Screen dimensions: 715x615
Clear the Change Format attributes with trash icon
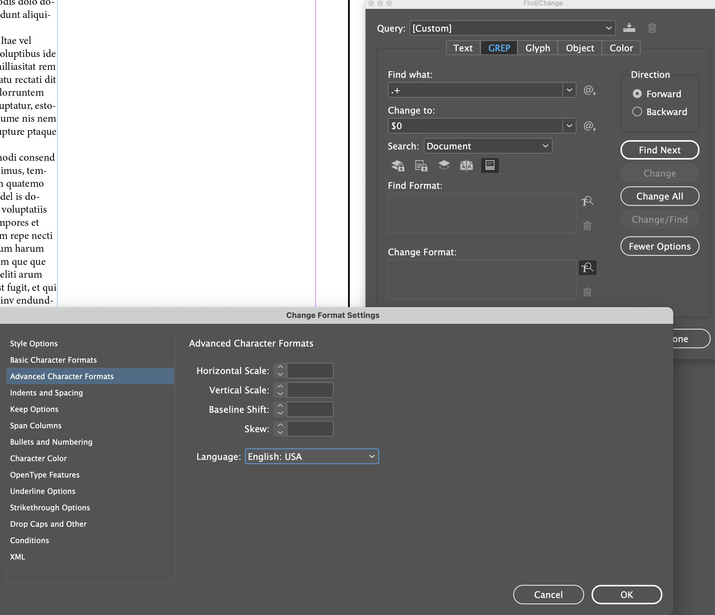click(588, 292)
